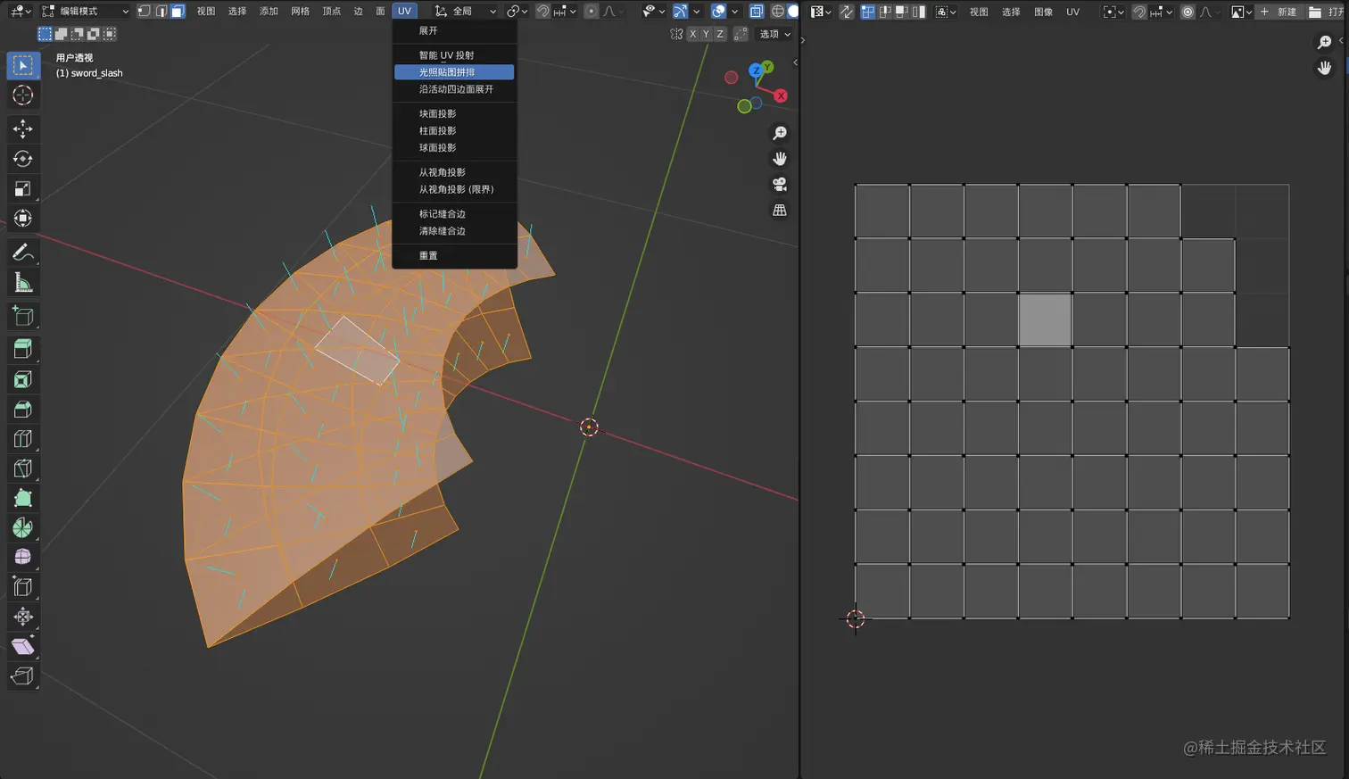Toggle UV sync selection in the UV editor
This screenshot has width=1349, height=779.
coord(846,12)
